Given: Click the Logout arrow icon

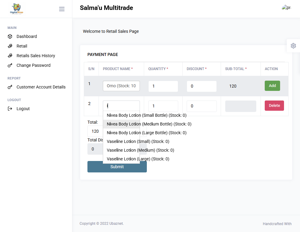Looking at the screenshot, I should tap(10, 109).
